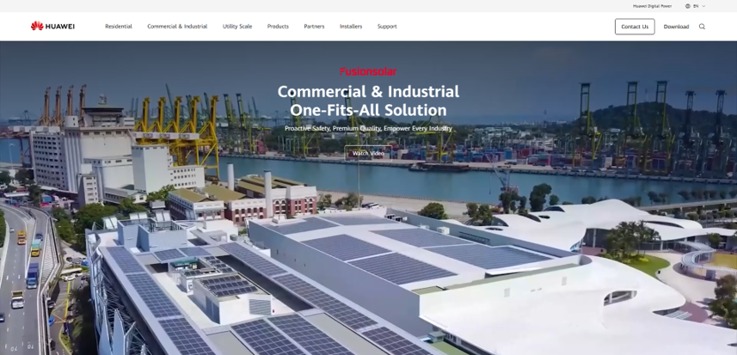Viewport: 737px width, 355px height.
Task: Click the globe language icon
Action: pyautogui.click(x=688, y=6)
